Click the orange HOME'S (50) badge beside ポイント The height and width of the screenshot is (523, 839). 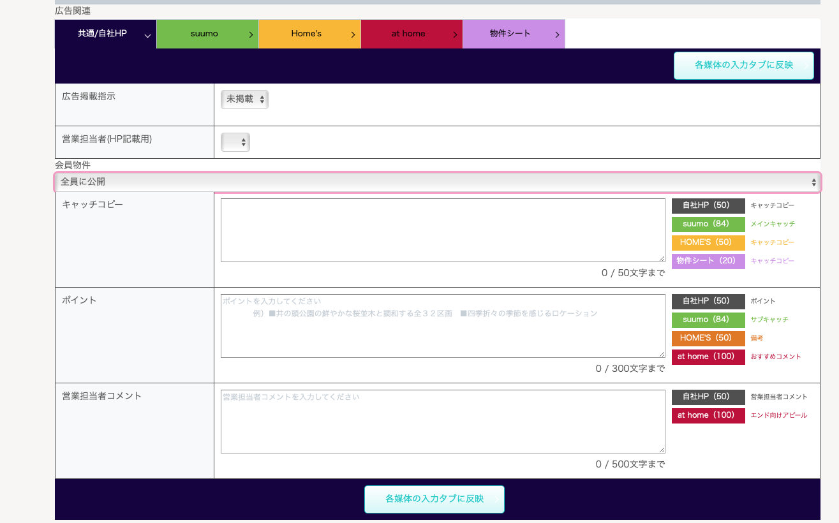708,338
